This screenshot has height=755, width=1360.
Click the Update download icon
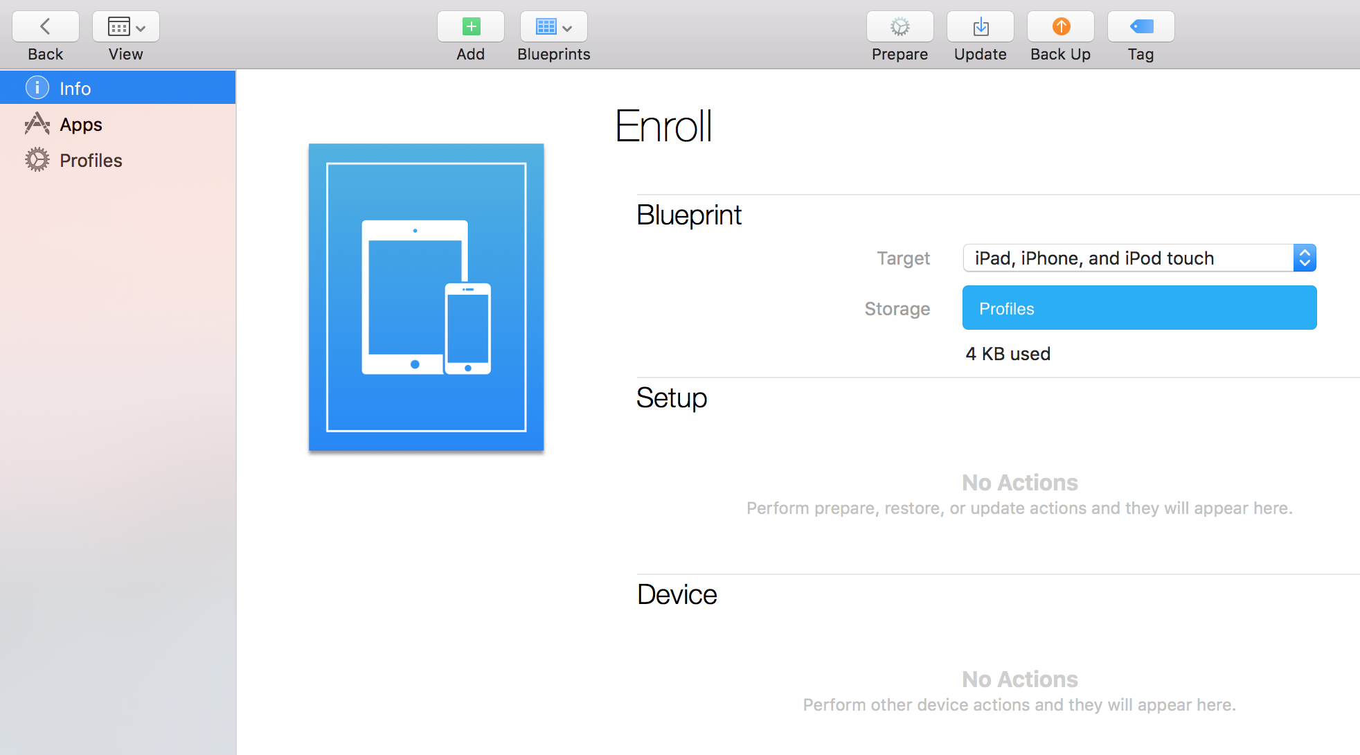click(x=981, y=27)
